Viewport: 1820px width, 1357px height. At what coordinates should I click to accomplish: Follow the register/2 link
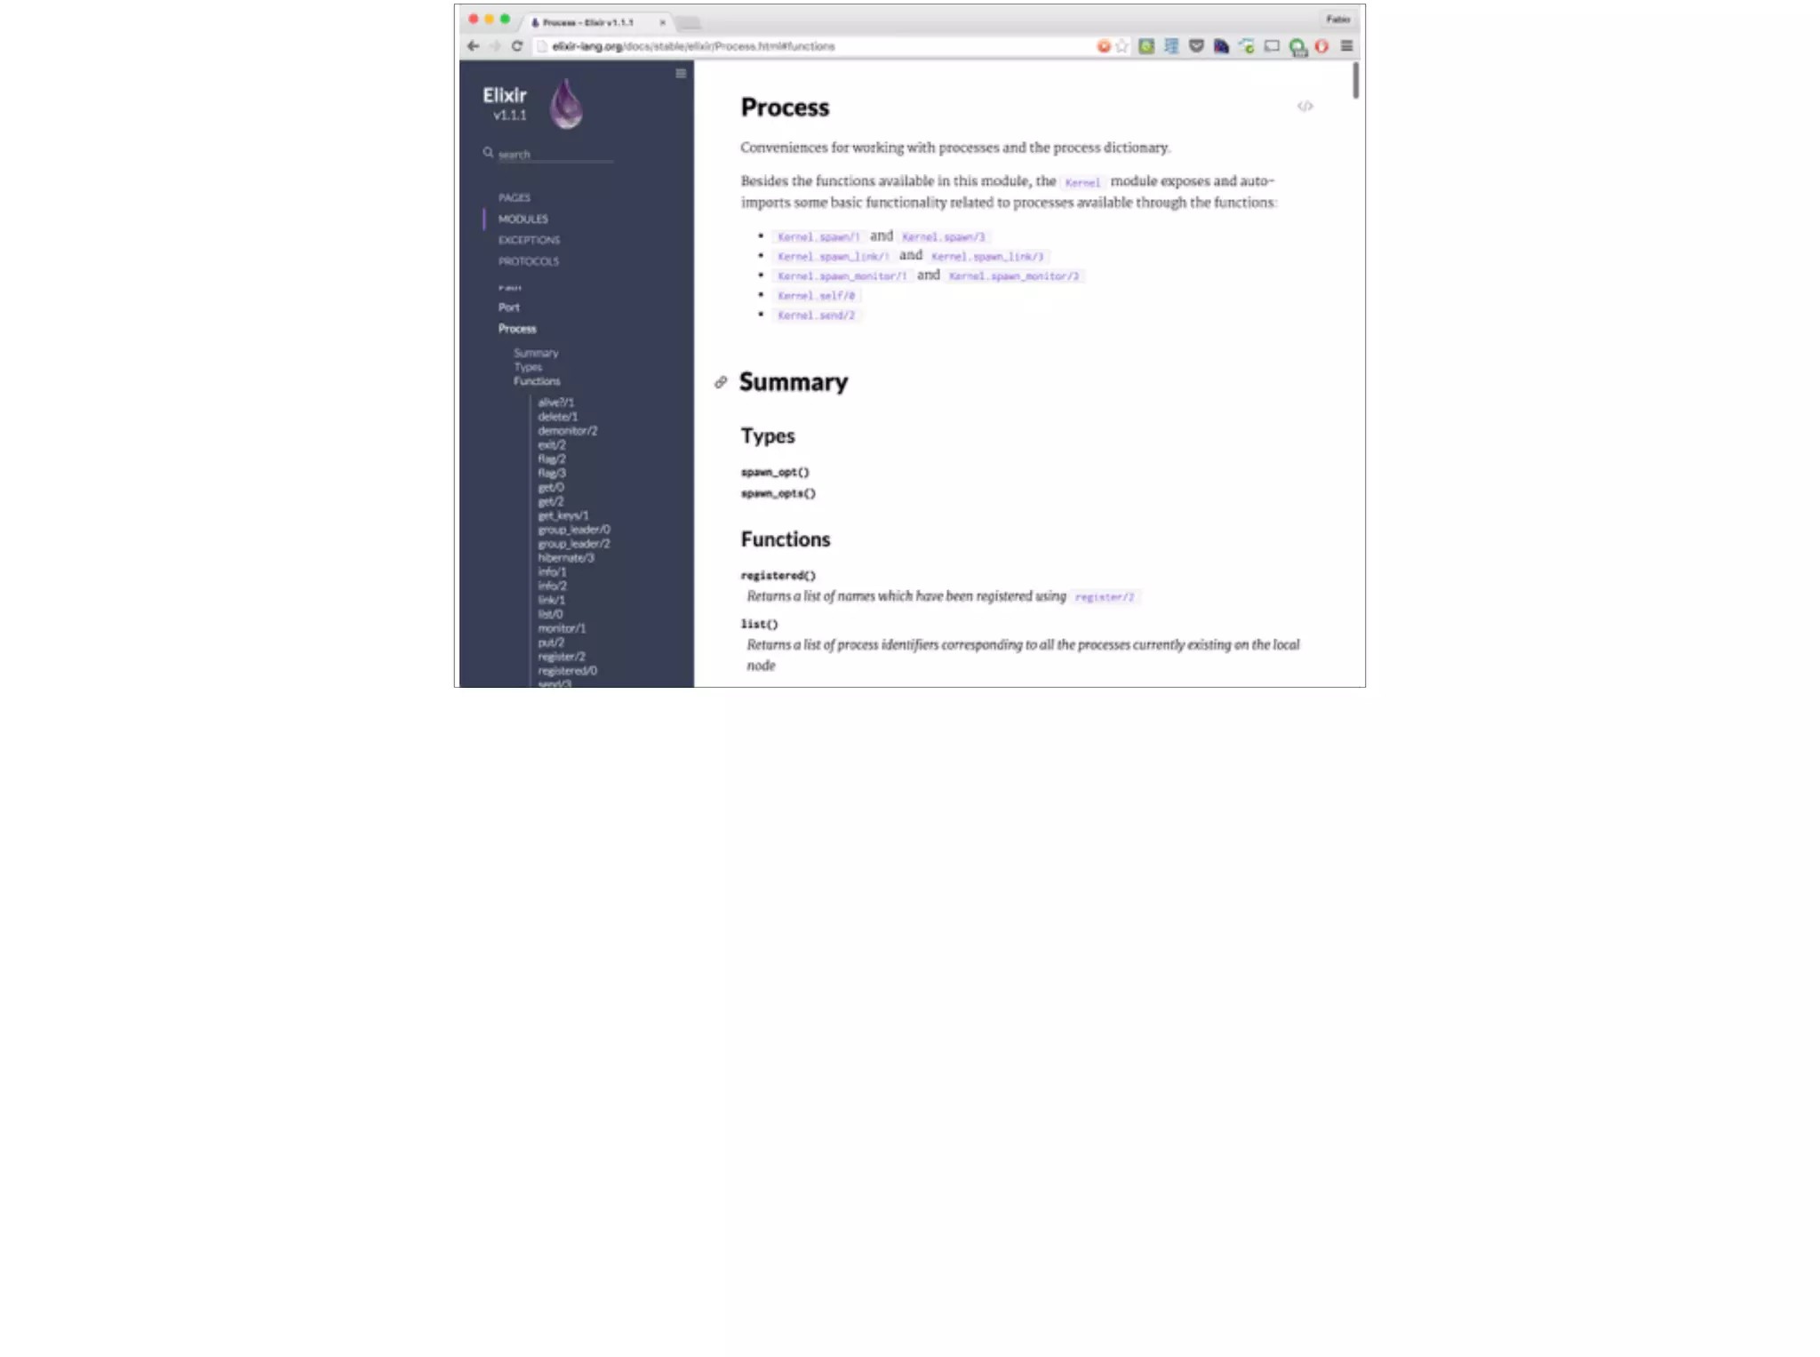click(x=1105, y=597)
